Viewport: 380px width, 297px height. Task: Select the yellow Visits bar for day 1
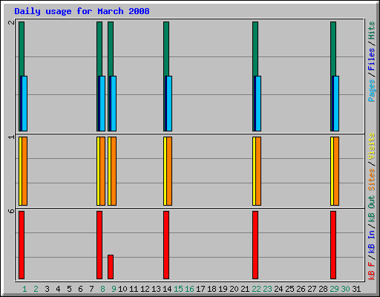tap(20, 171)
